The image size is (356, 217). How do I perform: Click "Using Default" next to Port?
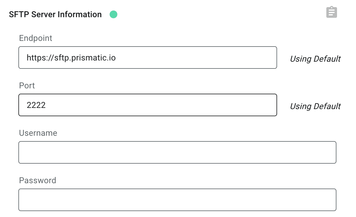[315, 106]
